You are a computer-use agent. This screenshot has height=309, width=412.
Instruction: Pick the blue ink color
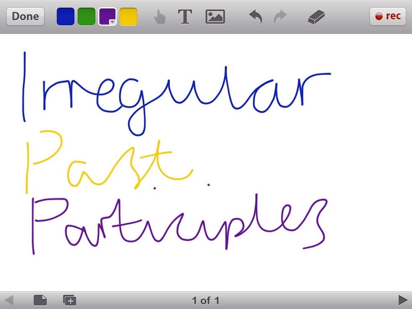[x=66, y=17]
